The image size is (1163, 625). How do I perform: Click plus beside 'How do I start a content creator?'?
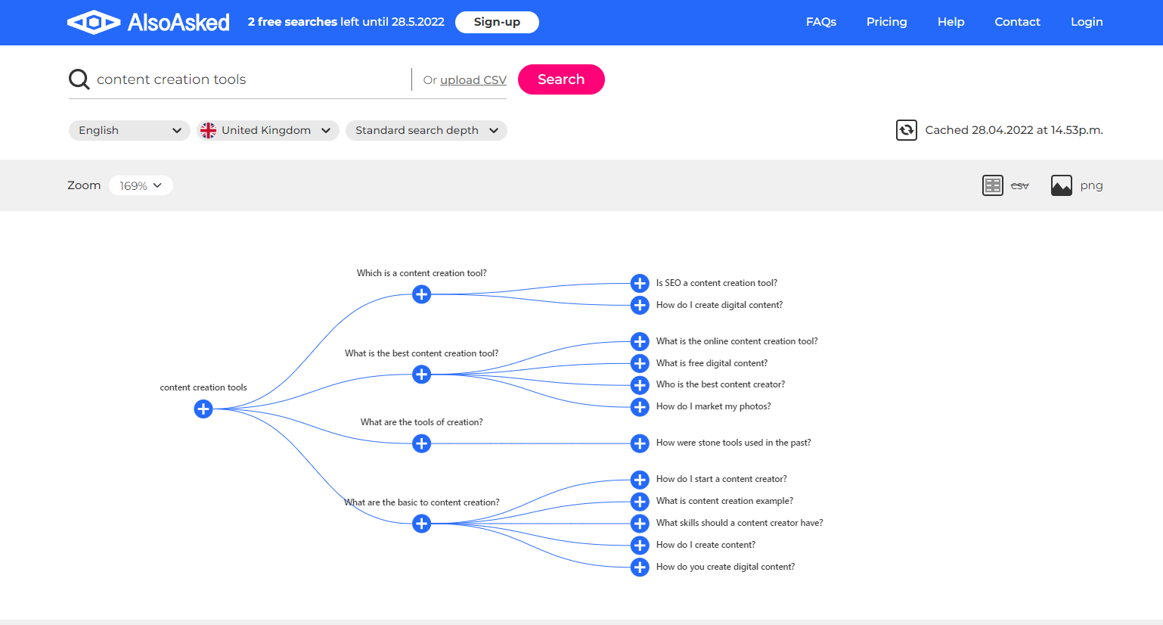click(640, 480)
